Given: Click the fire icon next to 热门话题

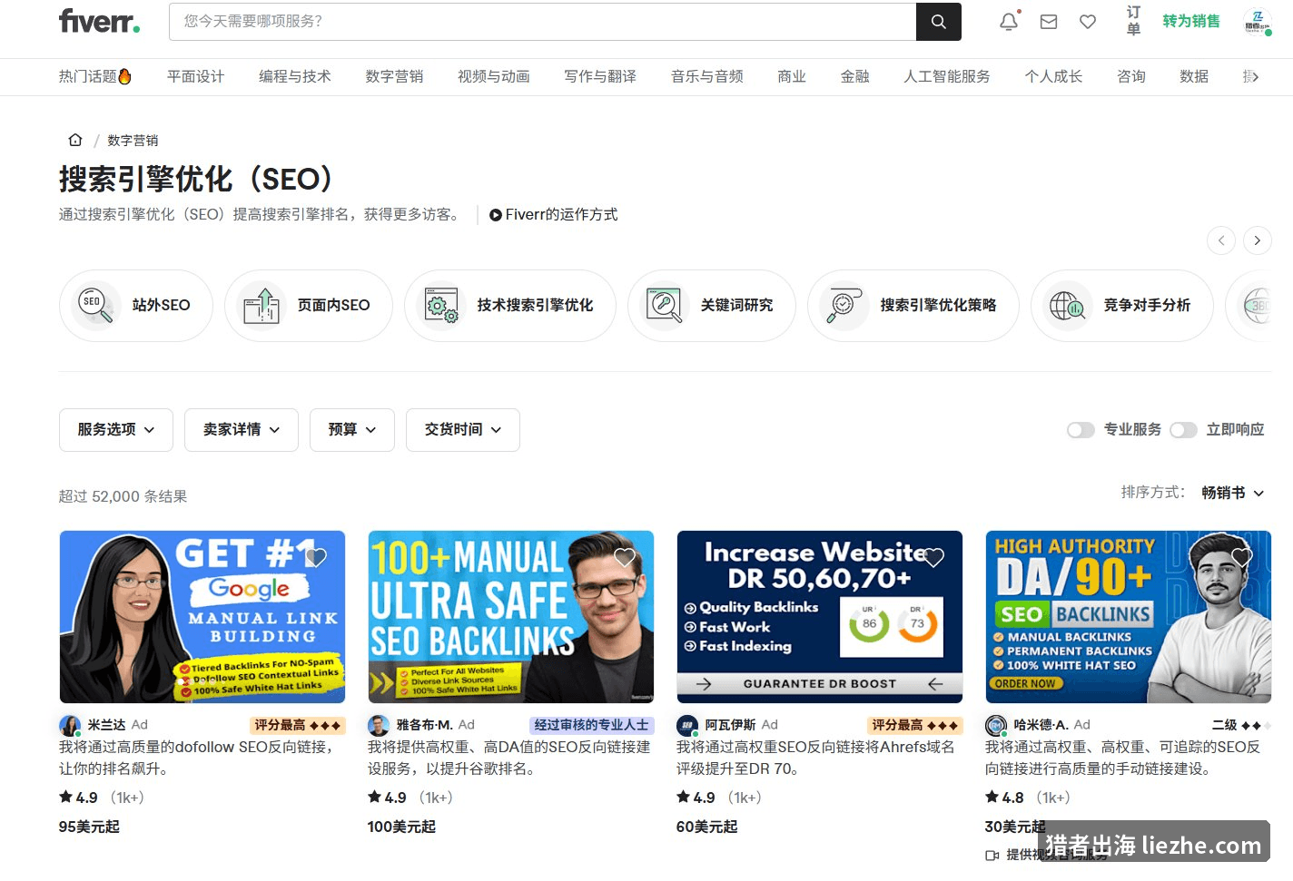Looking at the screenshot, I should click(125, 76).
